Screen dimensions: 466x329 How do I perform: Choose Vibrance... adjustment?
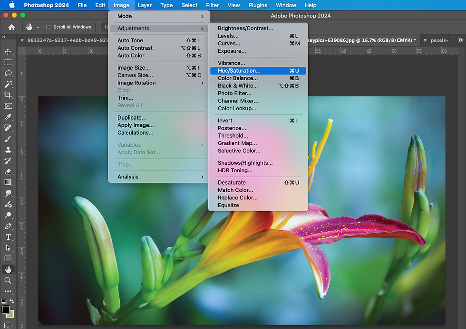tap(258, 63)
